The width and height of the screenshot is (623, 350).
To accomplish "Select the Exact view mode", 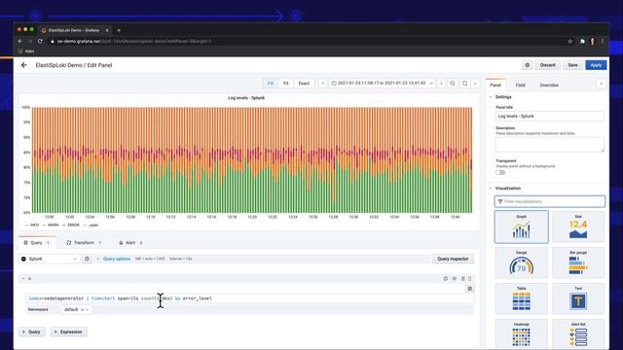I will (304, 84).
